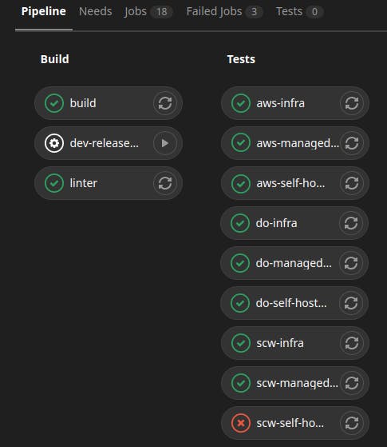Image resolution: width=387 pixels, height=447 pixels.
Task: Retry the scw-infra job
Action: click(352, 343)
